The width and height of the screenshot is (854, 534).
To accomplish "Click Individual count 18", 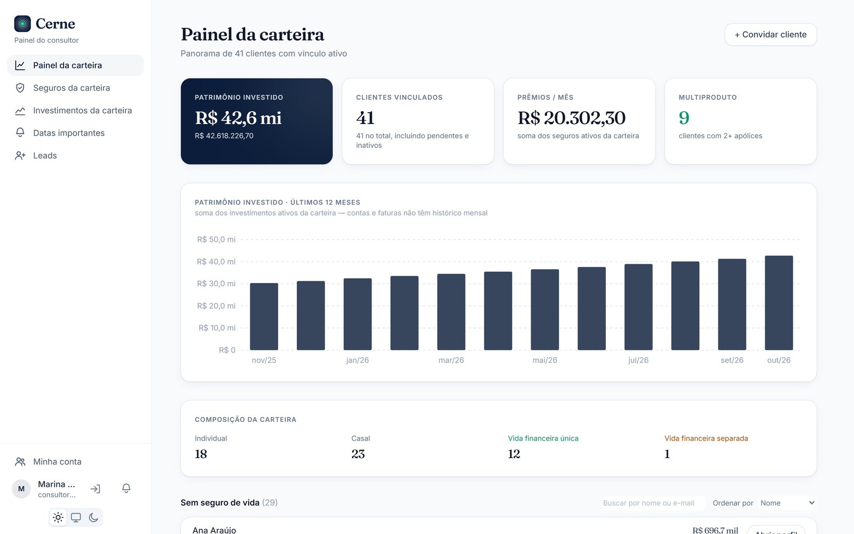I will click(x=201, y=454).
